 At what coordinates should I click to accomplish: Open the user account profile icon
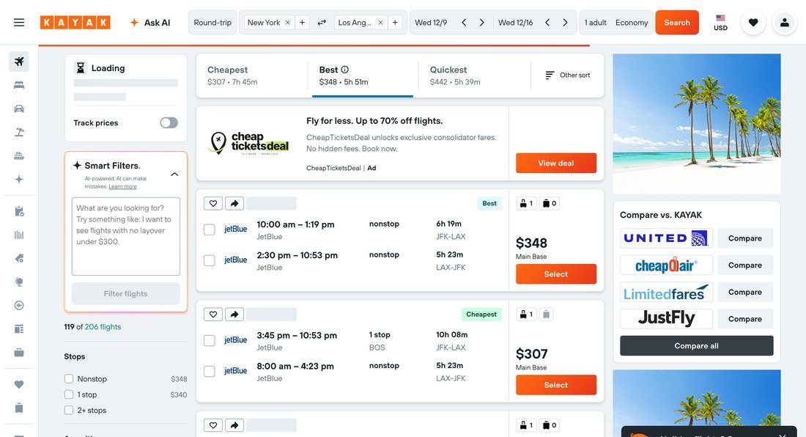[x=785, y=23]
